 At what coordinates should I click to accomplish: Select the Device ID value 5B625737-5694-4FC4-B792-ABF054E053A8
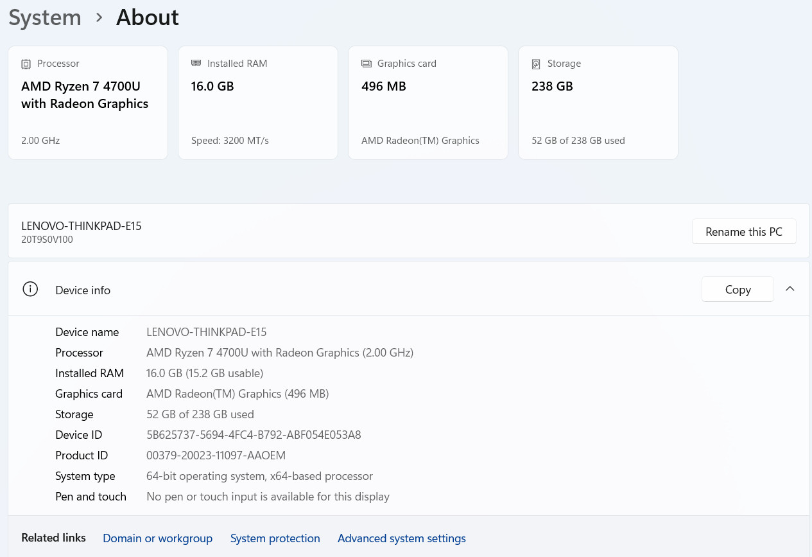pyautogui.click(x=254, y=435)
